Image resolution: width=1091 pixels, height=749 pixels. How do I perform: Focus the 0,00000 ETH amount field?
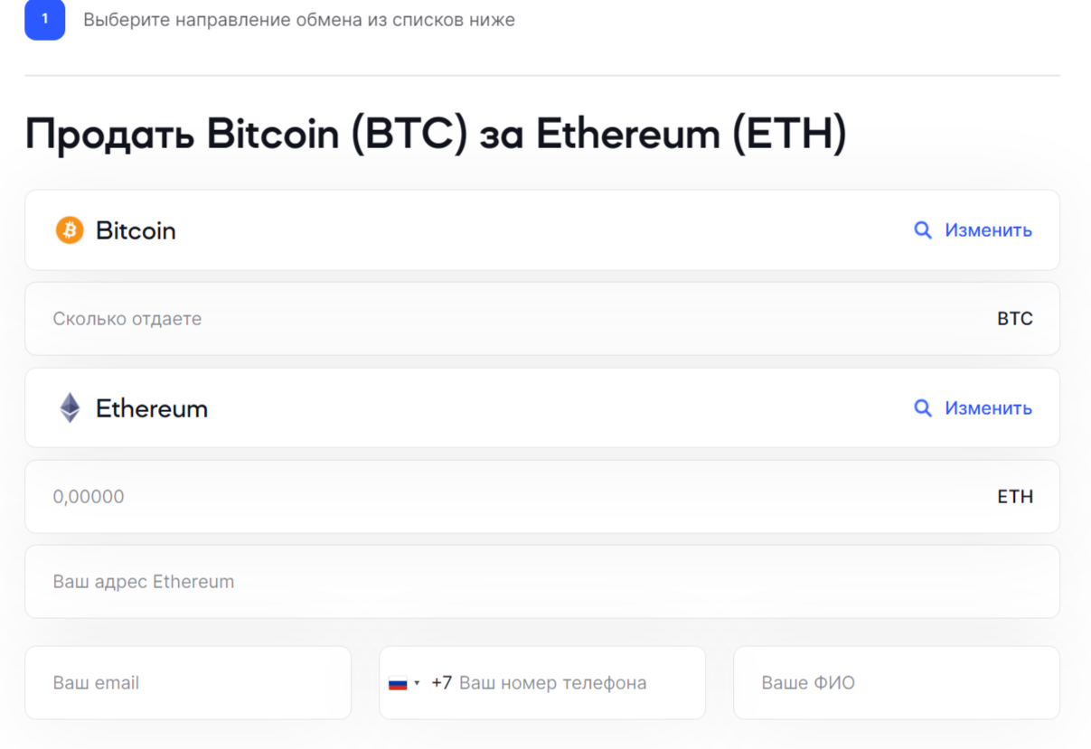tap(452, 497)
